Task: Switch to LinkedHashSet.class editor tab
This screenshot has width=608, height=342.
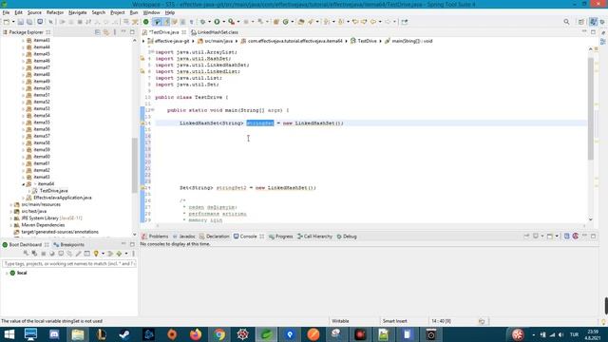Action: click(215, 32)
